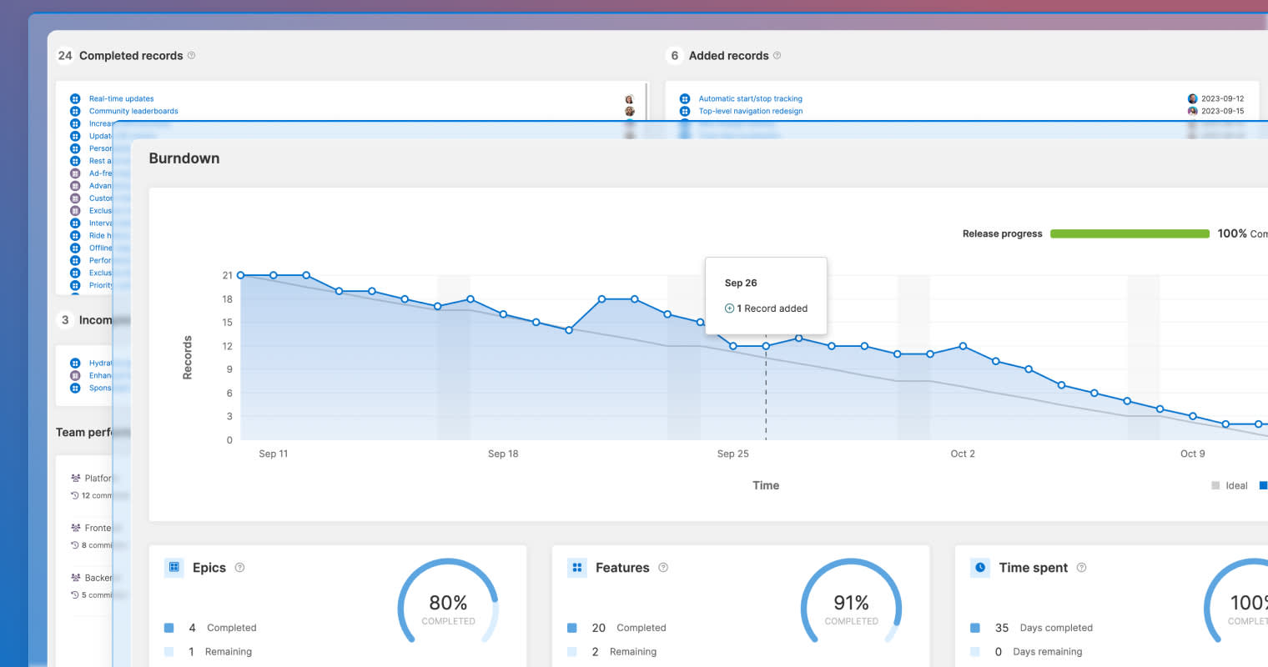
Task: Click the Sep 25 axis label
Action: [732, 454]
